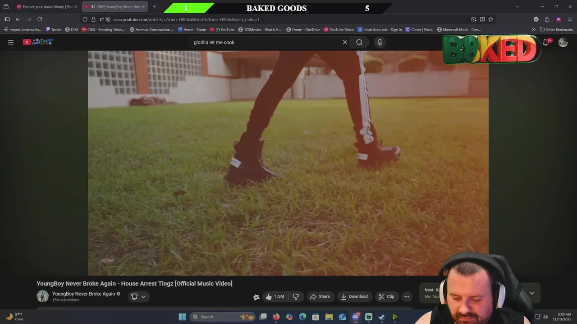Open YouTube notifications bell
Screen dimensions: 577x324
point(546,42)
